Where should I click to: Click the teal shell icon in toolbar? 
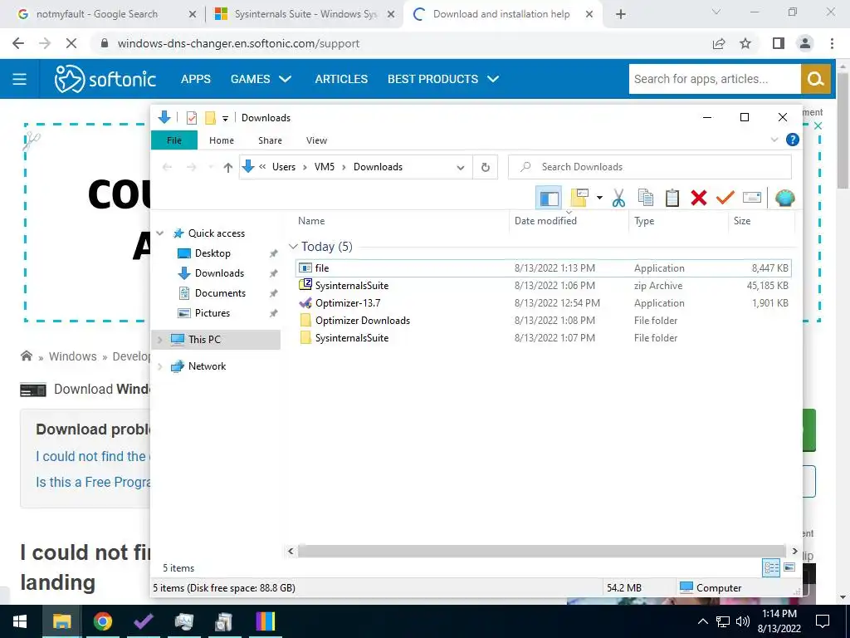(784, 198)
